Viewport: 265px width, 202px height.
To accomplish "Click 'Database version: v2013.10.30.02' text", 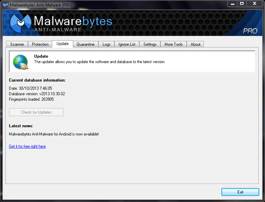I will (x=37, y=94).
